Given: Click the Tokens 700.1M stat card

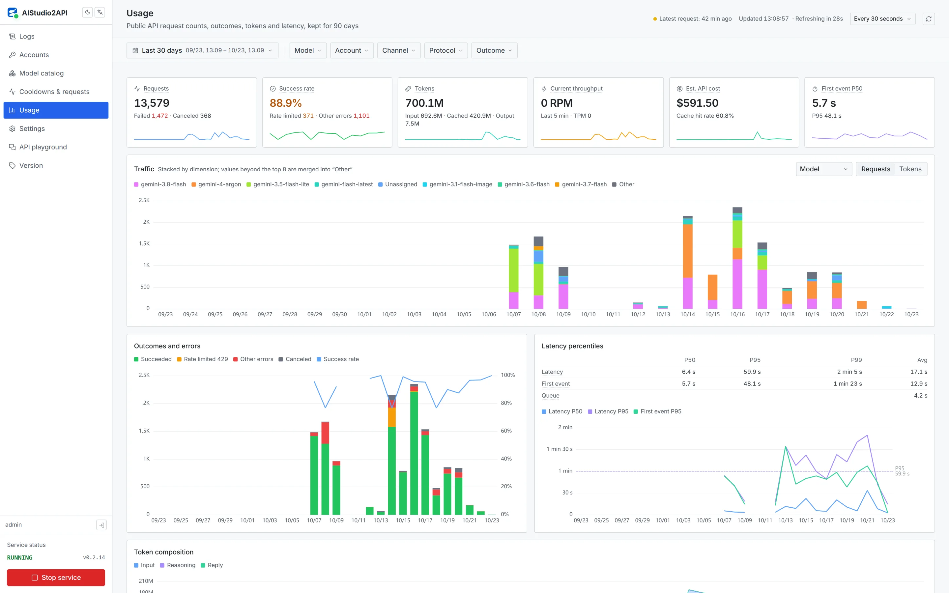Looking at the screenshot, I should (462, 112).
